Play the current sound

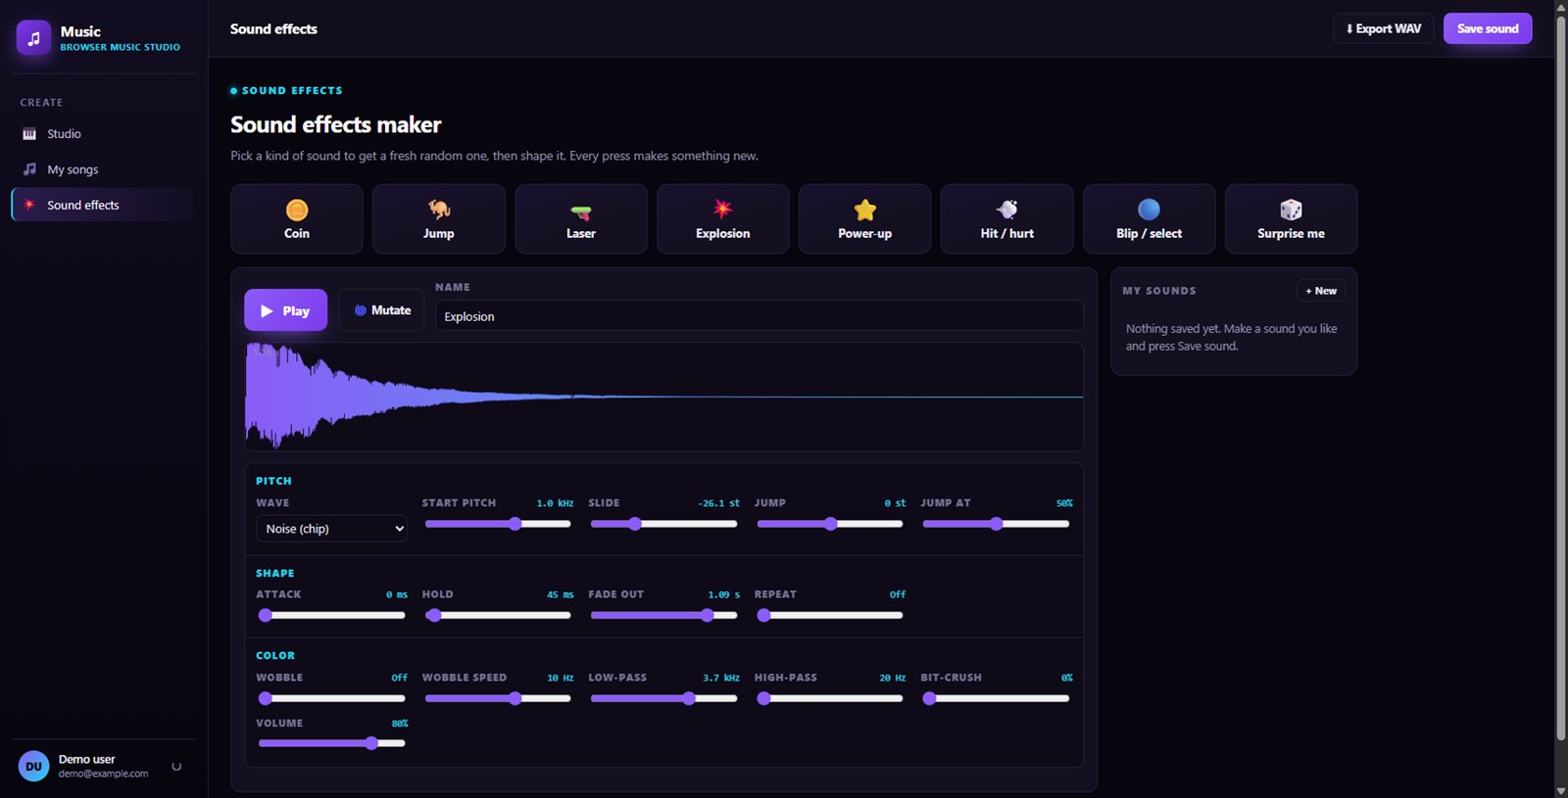285,310
